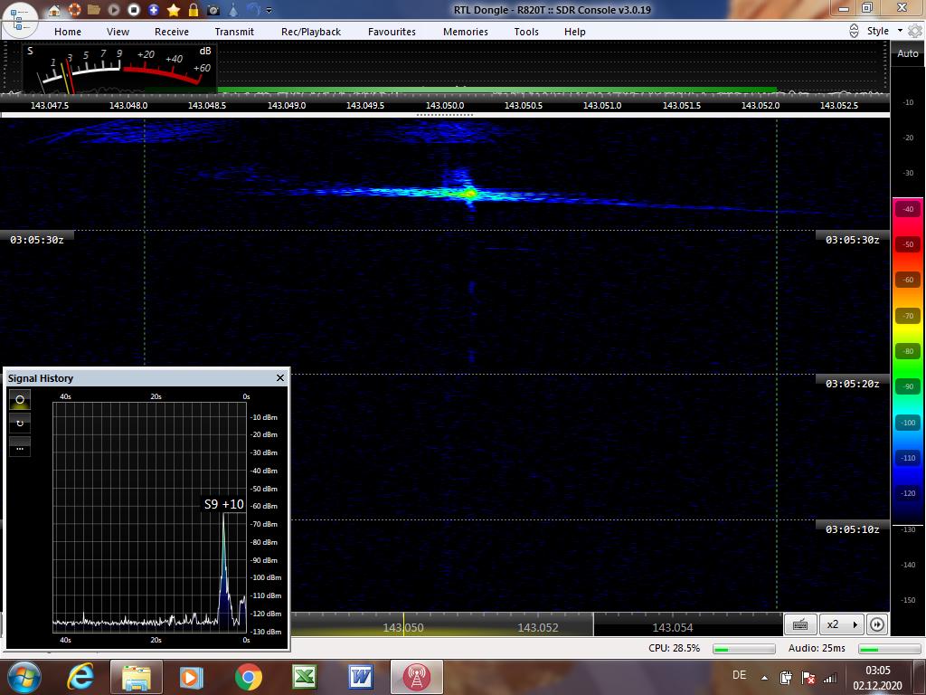
Task: Open the View ribbon tab
Action: tap(118, 32)
